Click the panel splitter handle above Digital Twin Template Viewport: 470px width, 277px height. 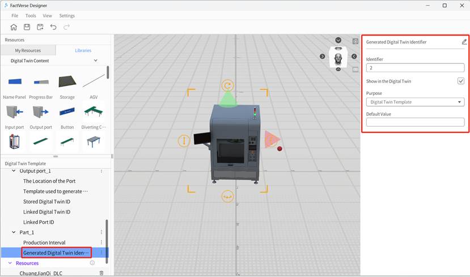click(56, 156)
